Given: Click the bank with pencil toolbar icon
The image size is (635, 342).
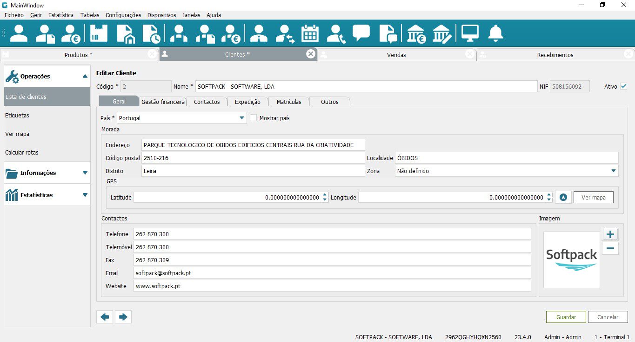Looking at the screenshot, I should [441, 34].
